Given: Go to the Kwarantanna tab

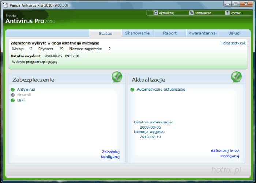Looking at the screenshot, I should pyautogui.click(x=202, y=33).
